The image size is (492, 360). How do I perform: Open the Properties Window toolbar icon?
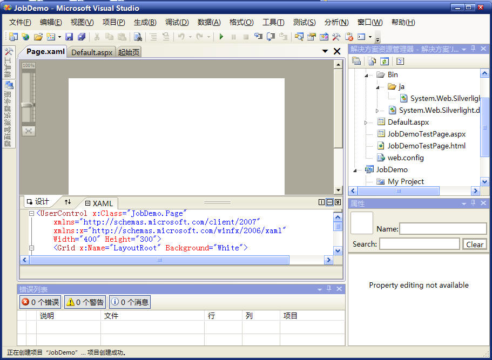(x=311, y=37)
